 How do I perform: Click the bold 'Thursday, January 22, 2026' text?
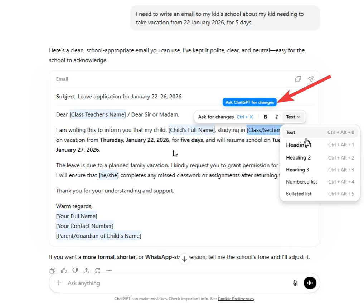click(x=135, y=140)
